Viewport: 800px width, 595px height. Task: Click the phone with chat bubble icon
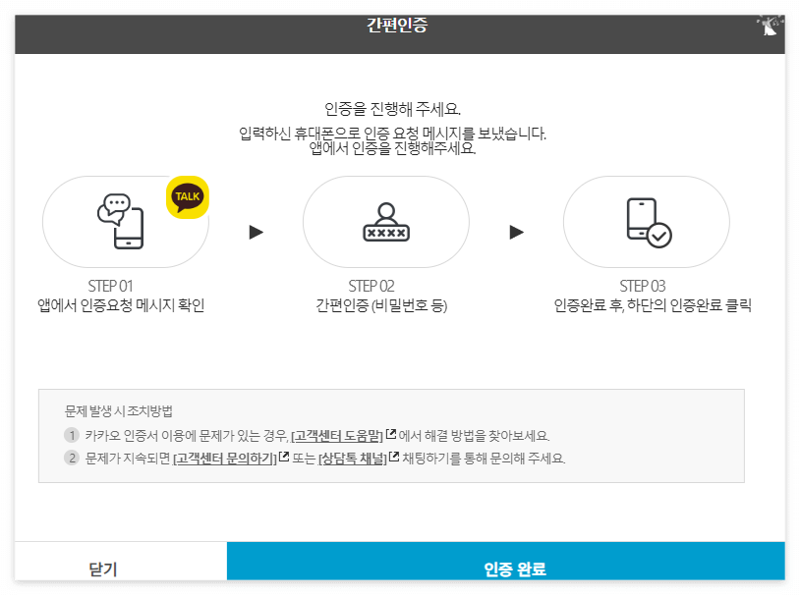121,221
